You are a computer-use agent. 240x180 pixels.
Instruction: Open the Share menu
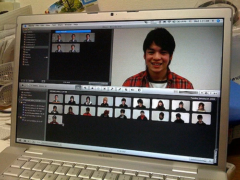coord(60,25)
